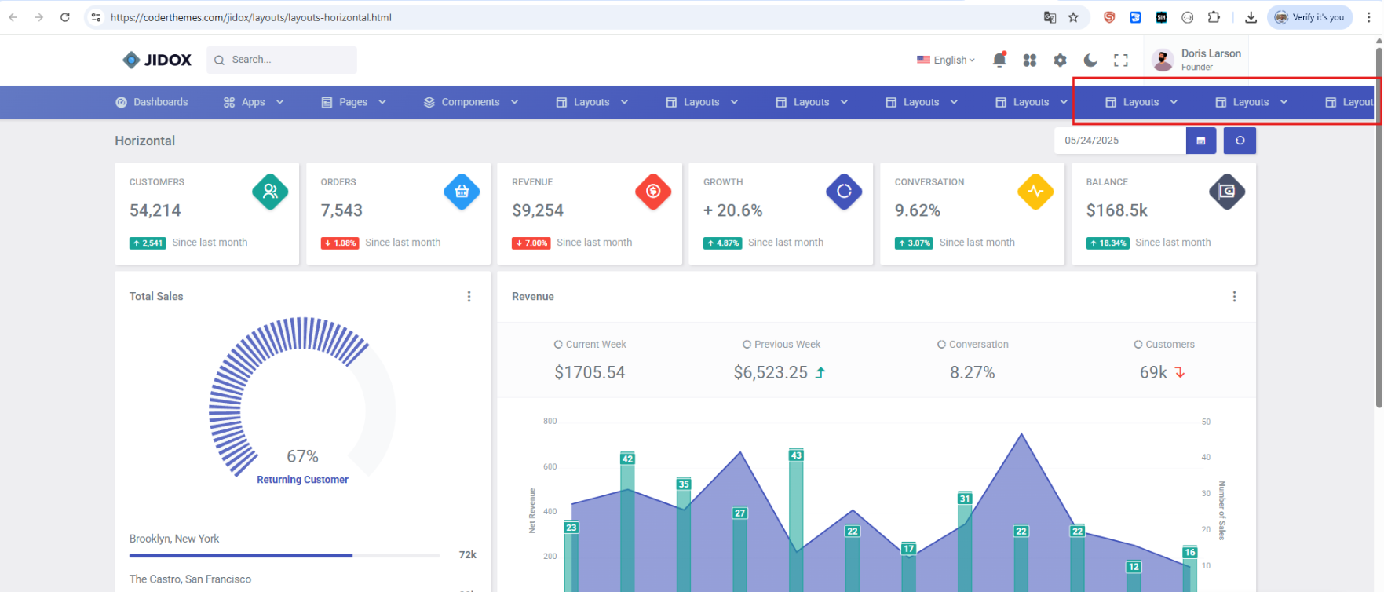Click the 1.08% orders badge
The image size is (1384, 592).
coord(340,243)
